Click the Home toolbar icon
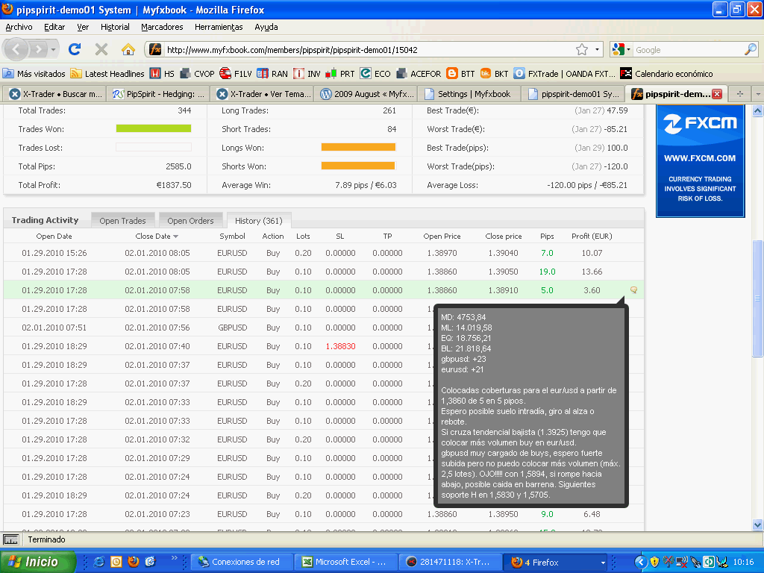Image resolution: width=764 pixels, height=573 pixels. (128, 50)
